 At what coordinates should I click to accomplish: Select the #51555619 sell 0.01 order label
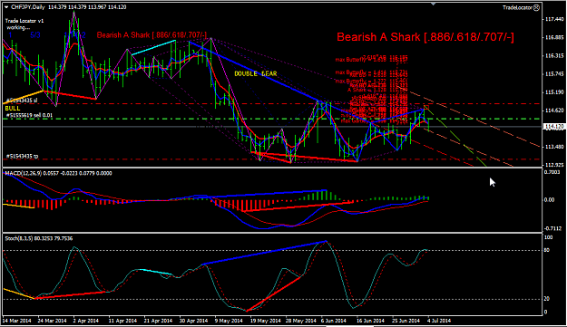[29, 116]
